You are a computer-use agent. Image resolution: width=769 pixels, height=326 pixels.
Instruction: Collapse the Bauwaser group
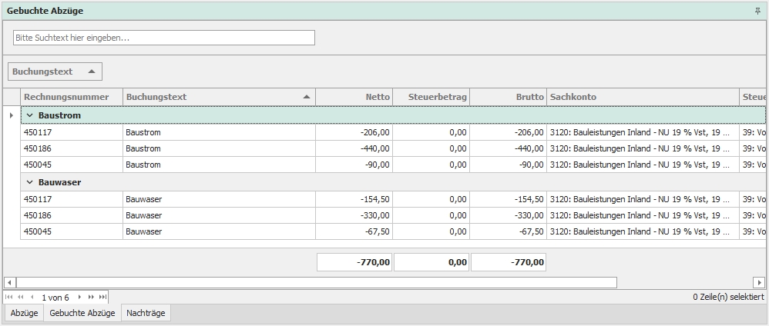coord(29,182)
